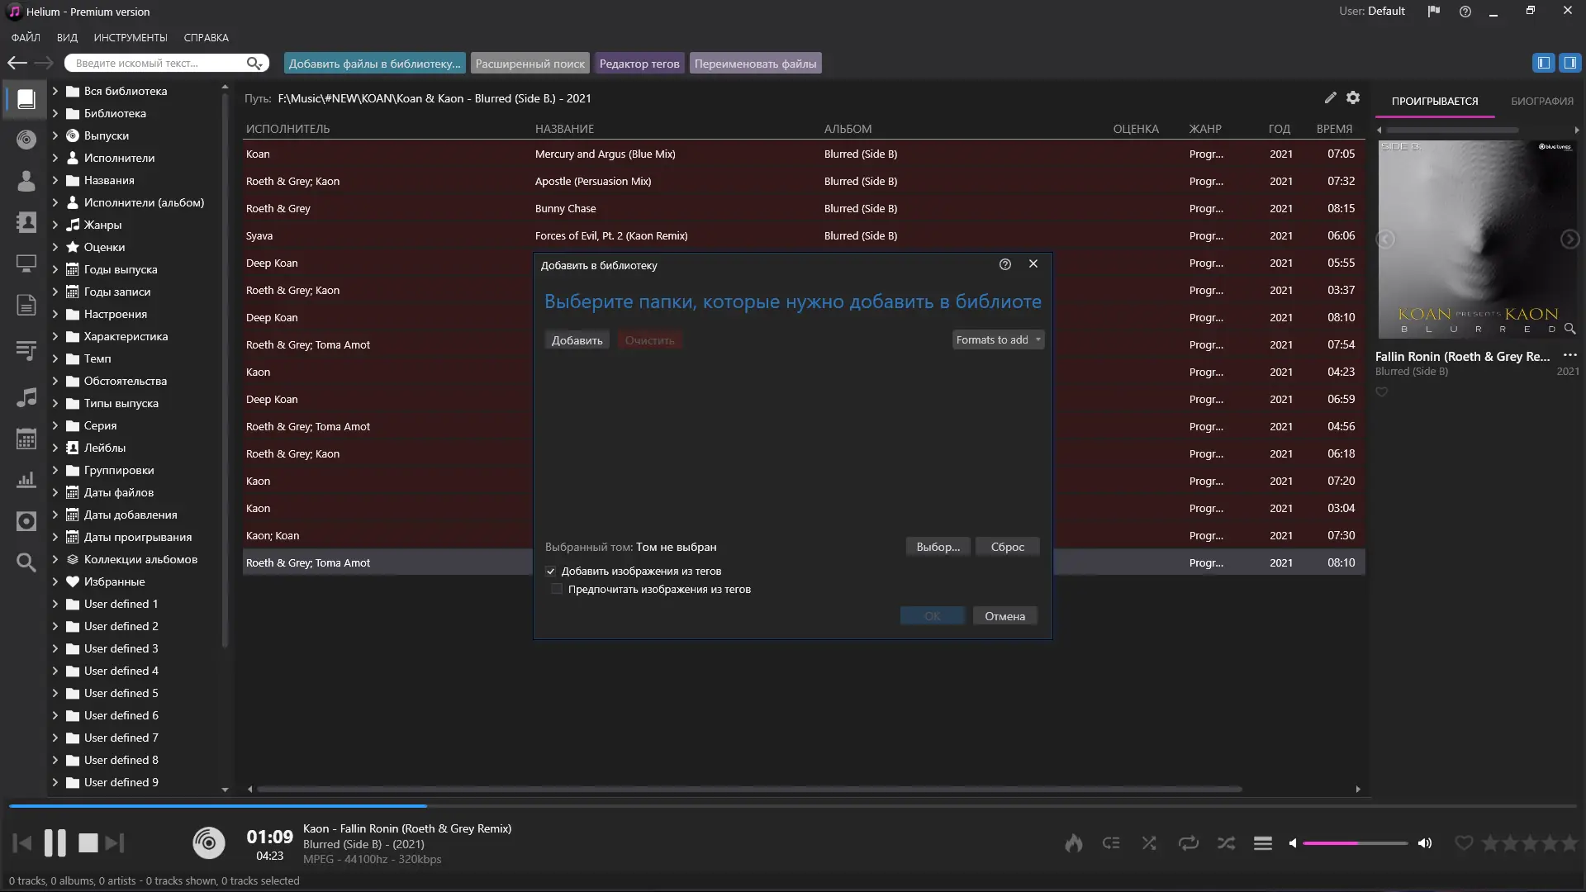Open the 'Formats to add' dropdown

click(998, 340)
